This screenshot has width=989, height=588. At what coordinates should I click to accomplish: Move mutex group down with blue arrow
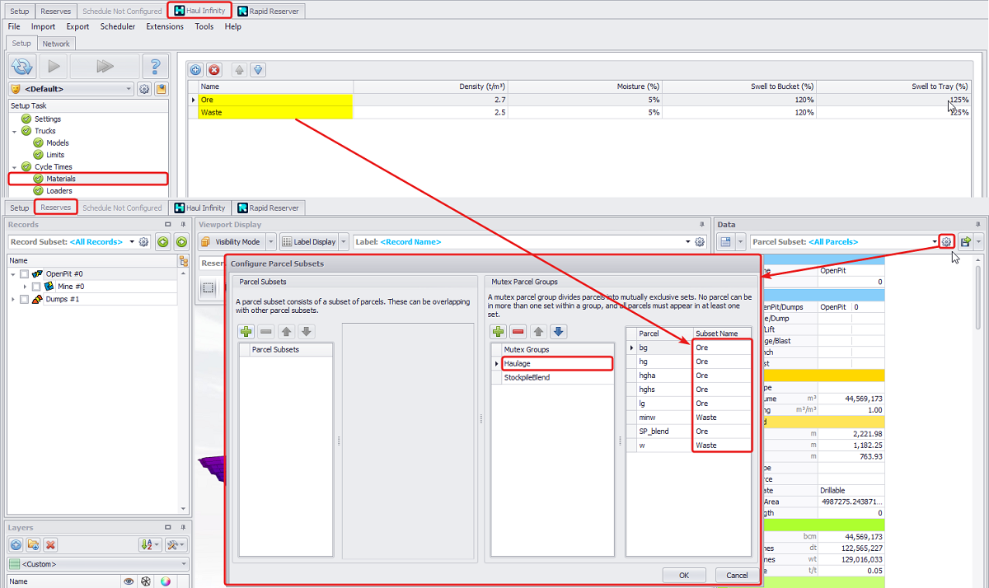pyautogui.click(x=558, y=332)
